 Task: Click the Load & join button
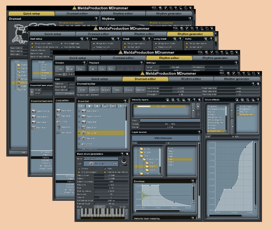coord(94,90)
